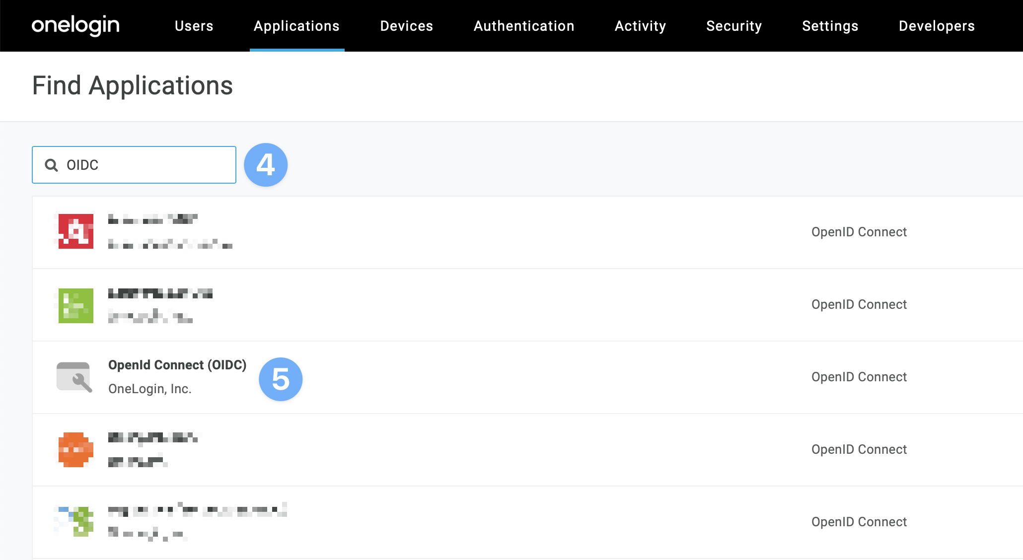Open the Settings menu

[x=830, y=26]
